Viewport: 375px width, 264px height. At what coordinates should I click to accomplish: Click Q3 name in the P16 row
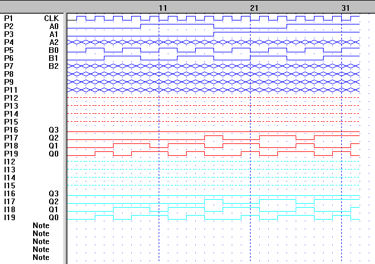click(54, 130)
